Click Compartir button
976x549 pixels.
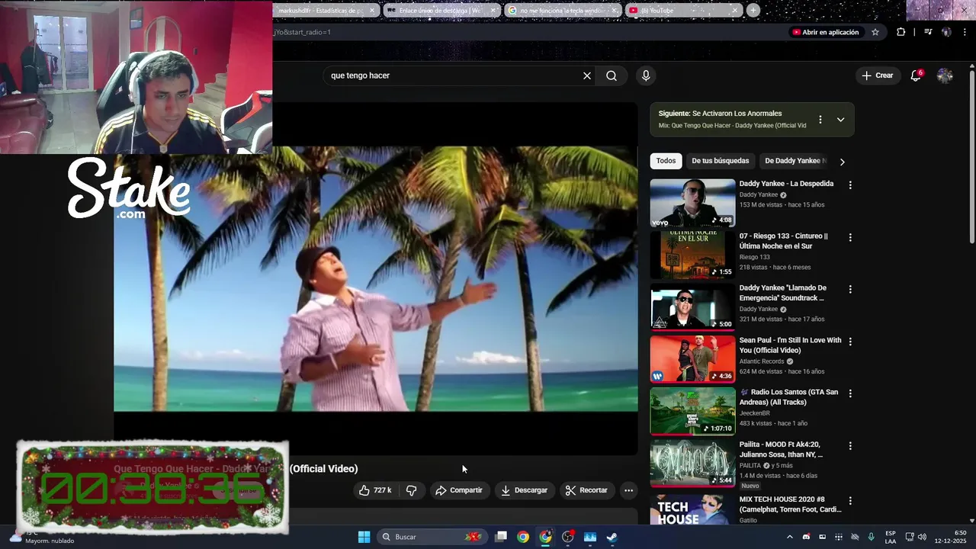(459, 490)
